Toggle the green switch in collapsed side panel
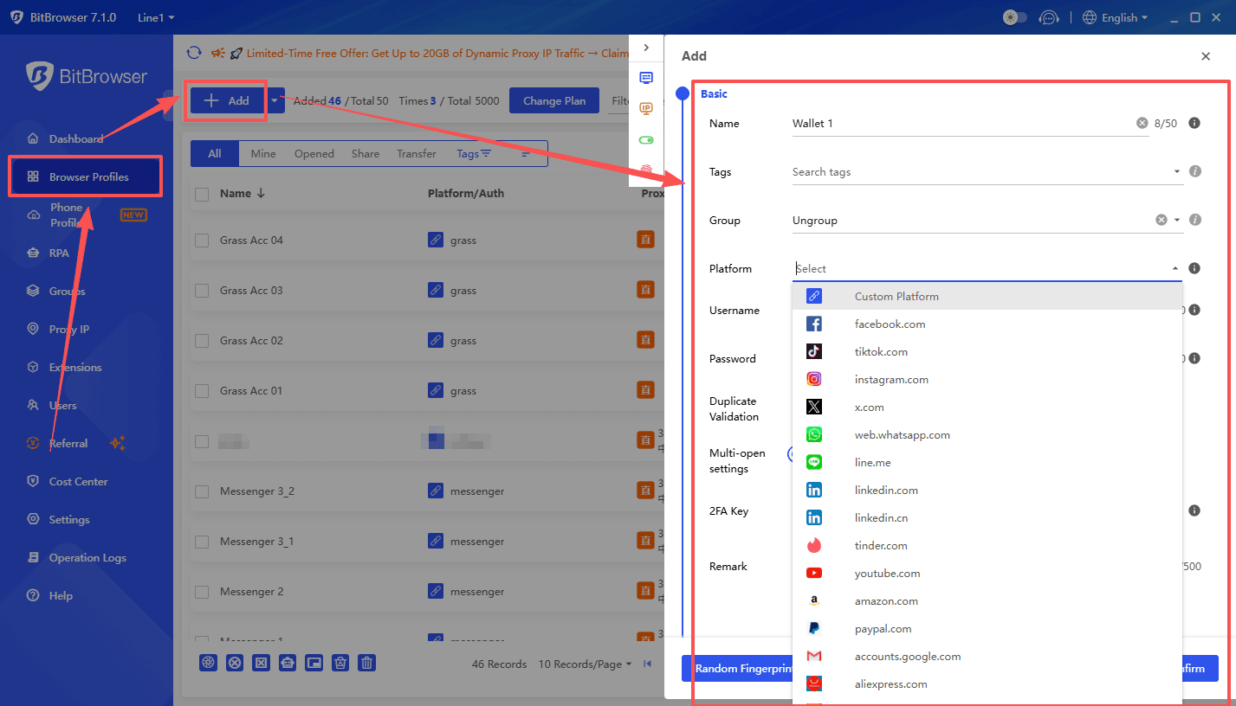 click(x=645, y=139)
